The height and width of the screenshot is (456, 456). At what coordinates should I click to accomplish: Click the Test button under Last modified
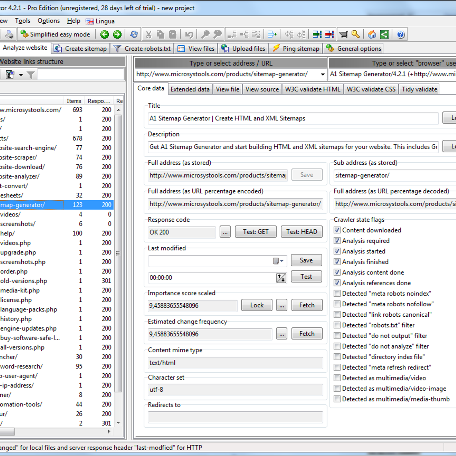click(306, 276)
